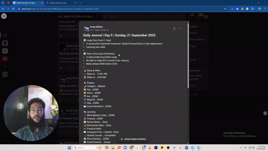Toggle post notifications bell icon
Image resolution: width=268 pixels, height=151 pixels.
click(174, 28)
